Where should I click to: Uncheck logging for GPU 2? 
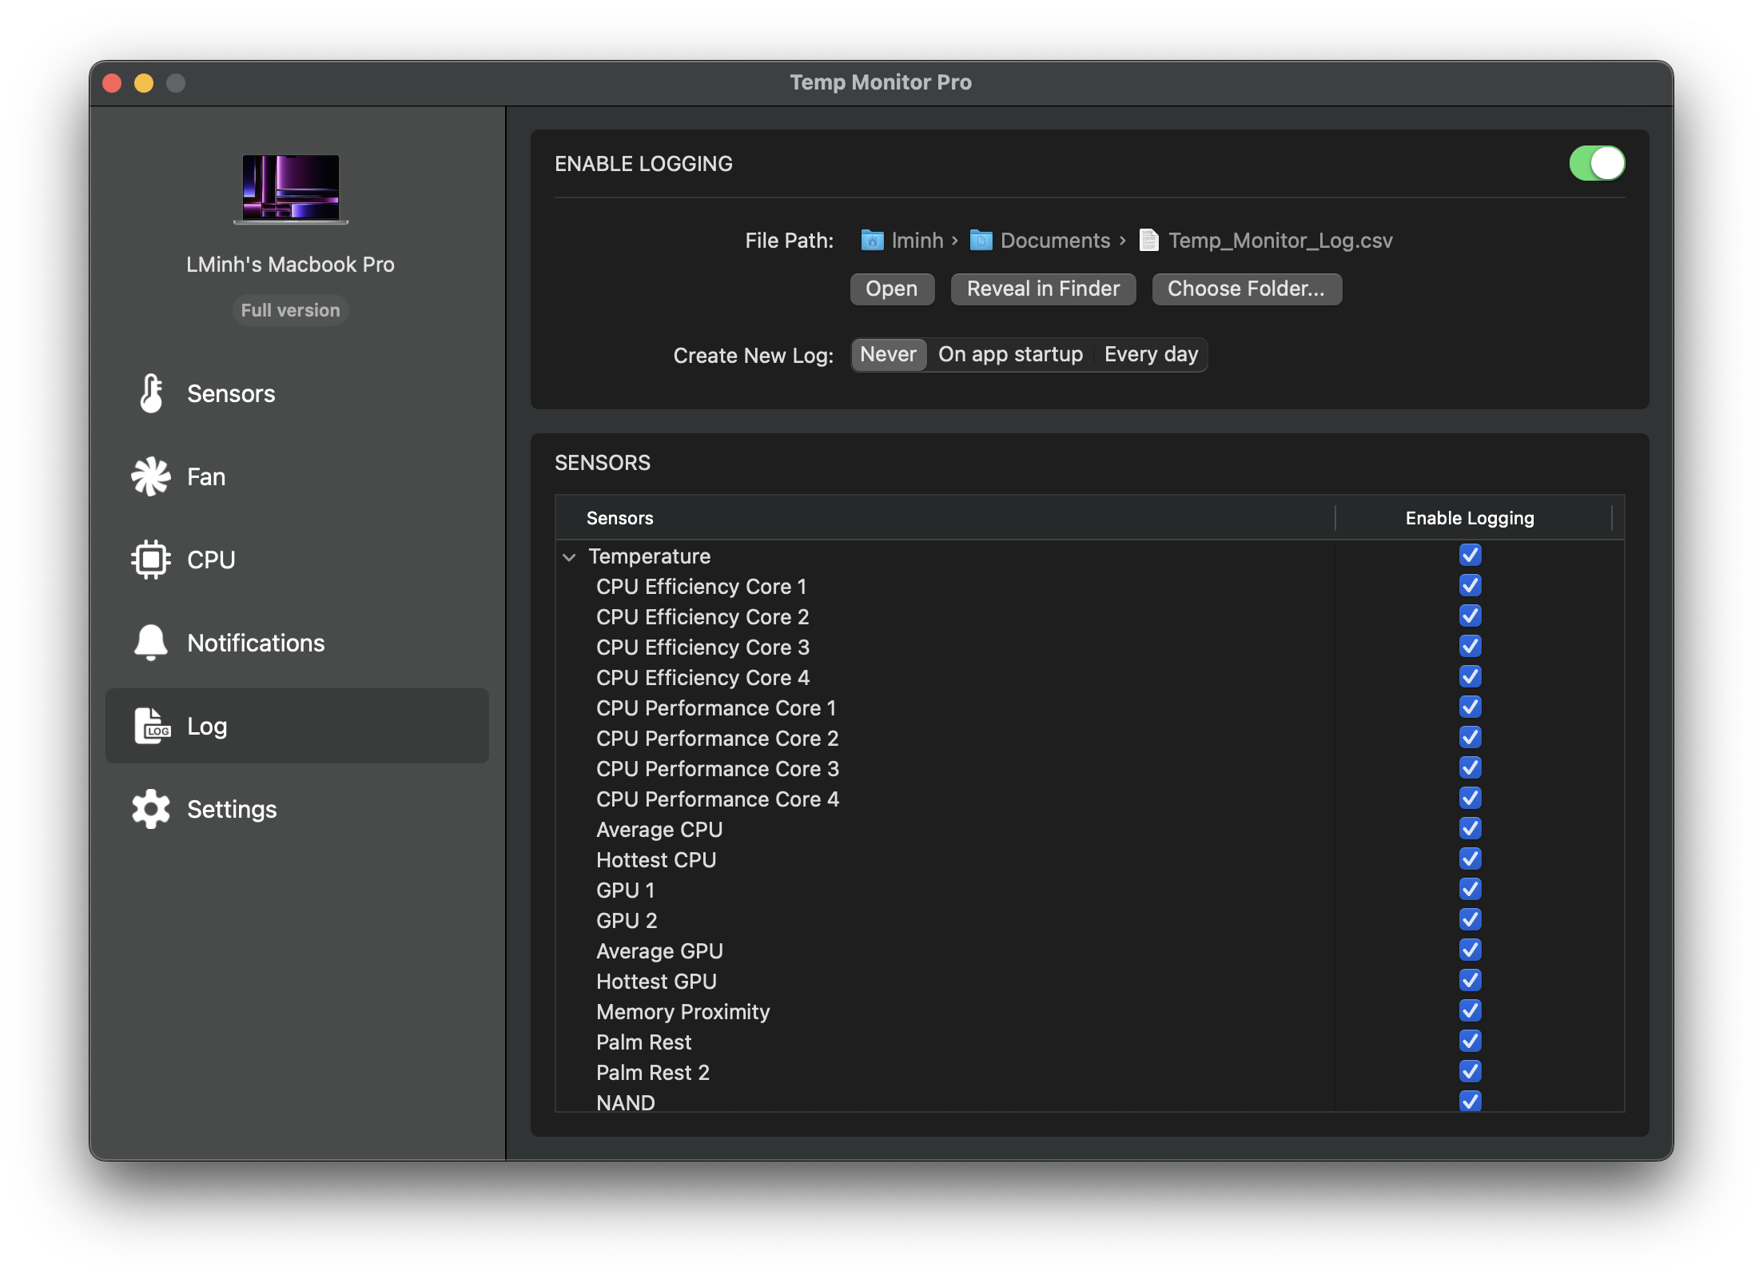[x=1470, y=919]
